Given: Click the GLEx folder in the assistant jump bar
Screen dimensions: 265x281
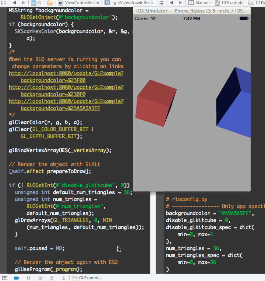Looking at the screenshot, I should [257, 3].
